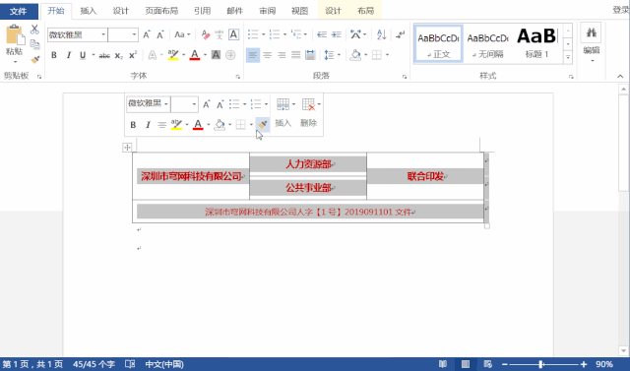
Task: Toggle center alignment in ribbon
Action: [267, 55]
